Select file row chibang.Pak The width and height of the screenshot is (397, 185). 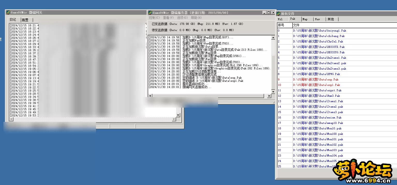pos(337,36)
